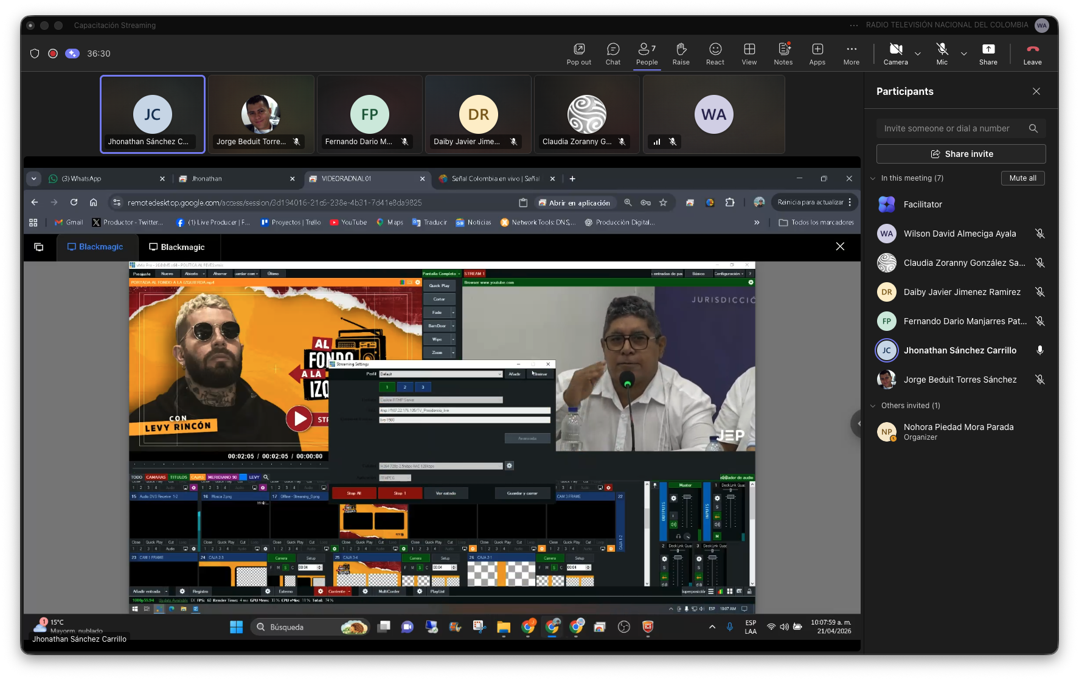Turn on the Camera
Viewport: 1079px width, 680px height.
point(895,54)
